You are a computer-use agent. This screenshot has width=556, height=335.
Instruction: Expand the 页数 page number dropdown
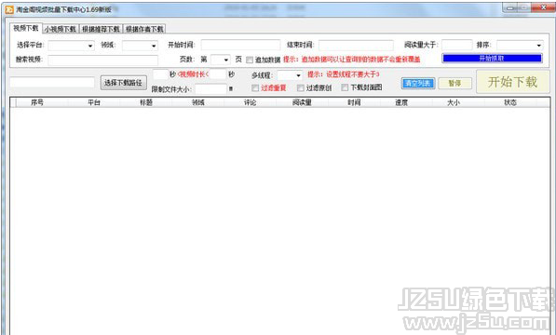(x=220, y=60)
